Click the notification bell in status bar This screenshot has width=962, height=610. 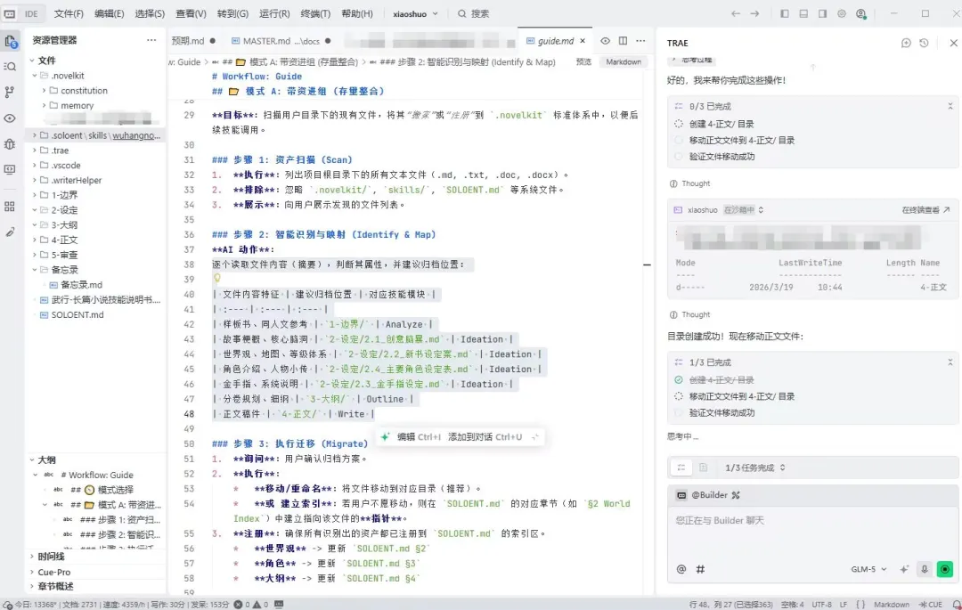(956, 605)
